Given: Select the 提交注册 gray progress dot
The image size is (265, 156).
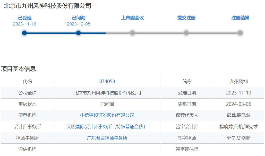Looking at the screenshot, I should pyautogui.click(x=186, y=33).
